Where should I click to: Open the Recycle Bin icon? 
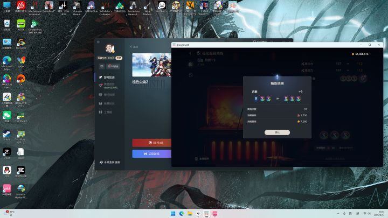pos(6,25)
